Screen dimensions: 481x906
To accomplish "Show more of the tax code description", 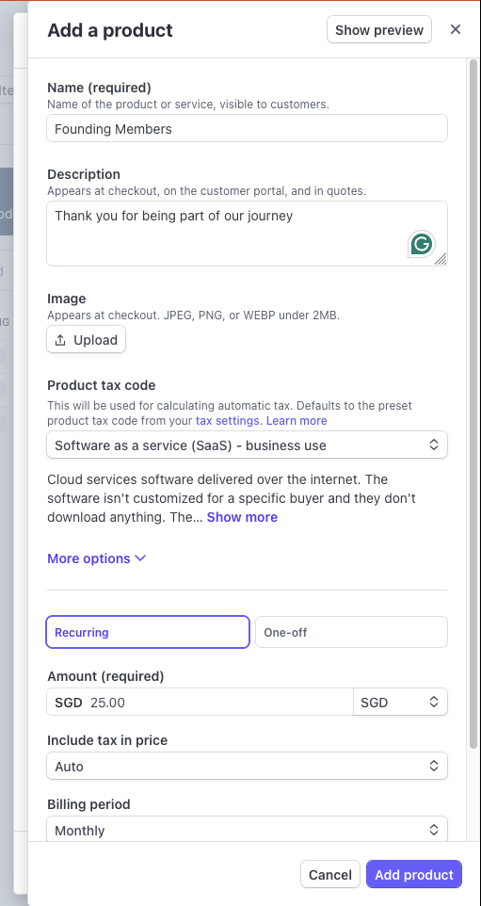I will [x=242, y=517].
